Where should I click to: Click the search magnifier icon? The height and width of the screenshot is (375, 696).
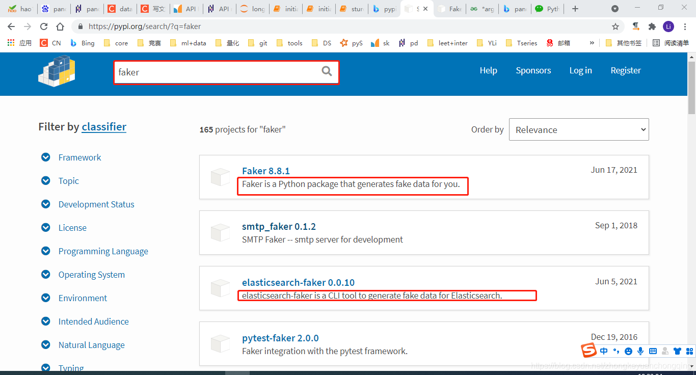pyautogui.click(x=326, y=72)
